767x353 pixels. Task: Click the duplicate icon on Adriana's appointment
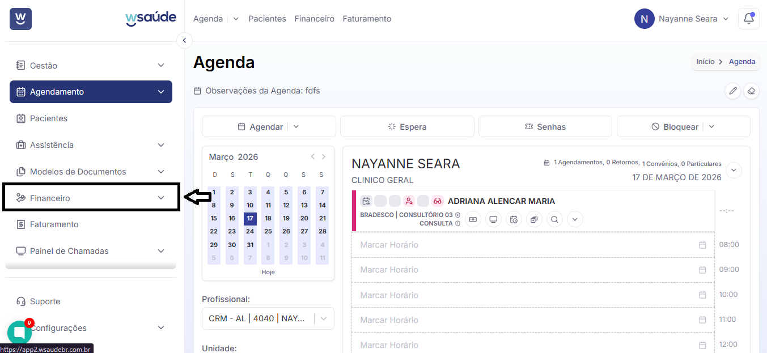[534, 219]
